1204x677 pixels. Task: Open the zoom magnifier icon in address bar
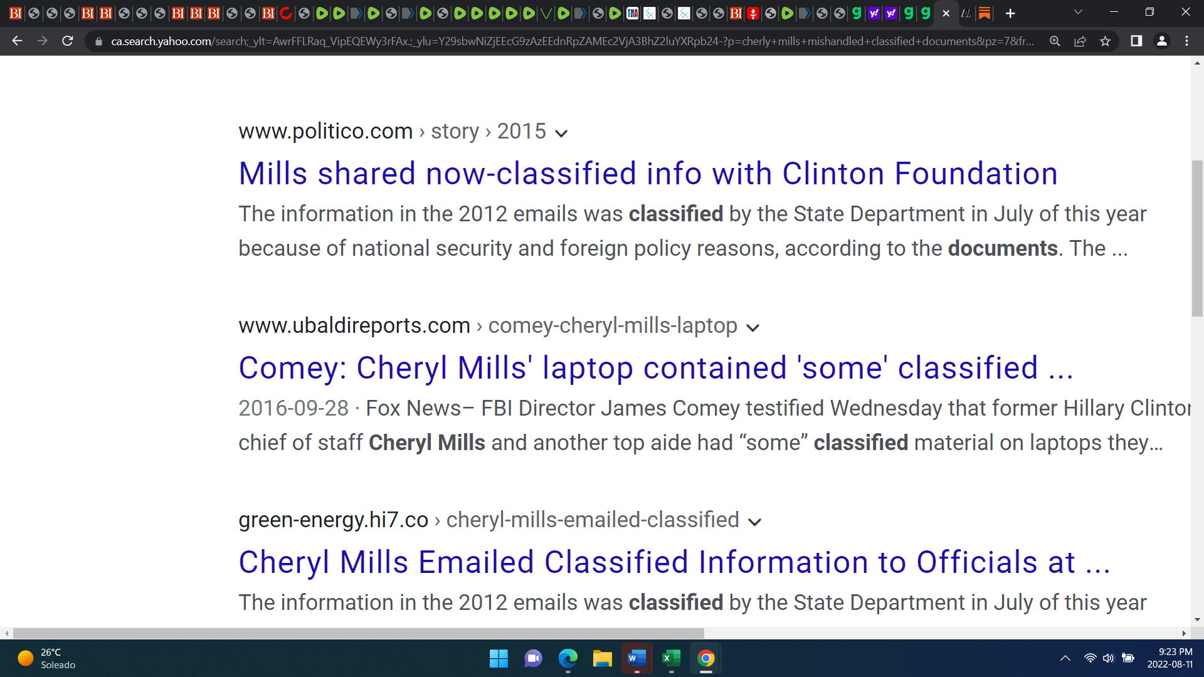pyautogui.click(x=1055, y=41)
